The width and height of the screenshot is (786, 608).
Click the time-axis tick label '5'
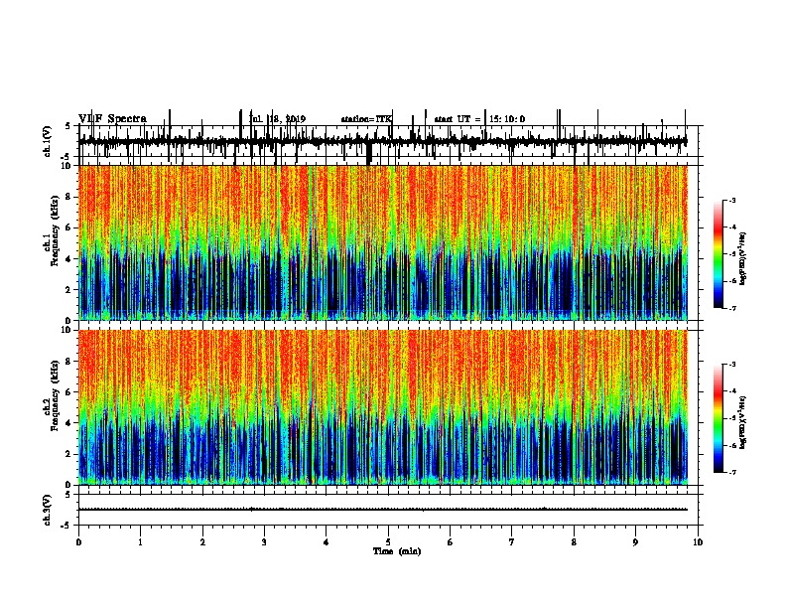(x=388, y=542)
